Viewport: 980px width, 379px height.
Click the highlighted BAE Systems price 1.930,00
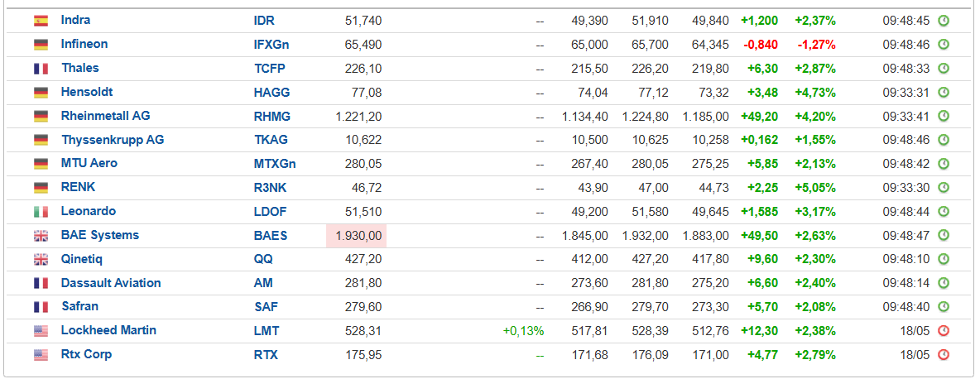coord(356,236)
